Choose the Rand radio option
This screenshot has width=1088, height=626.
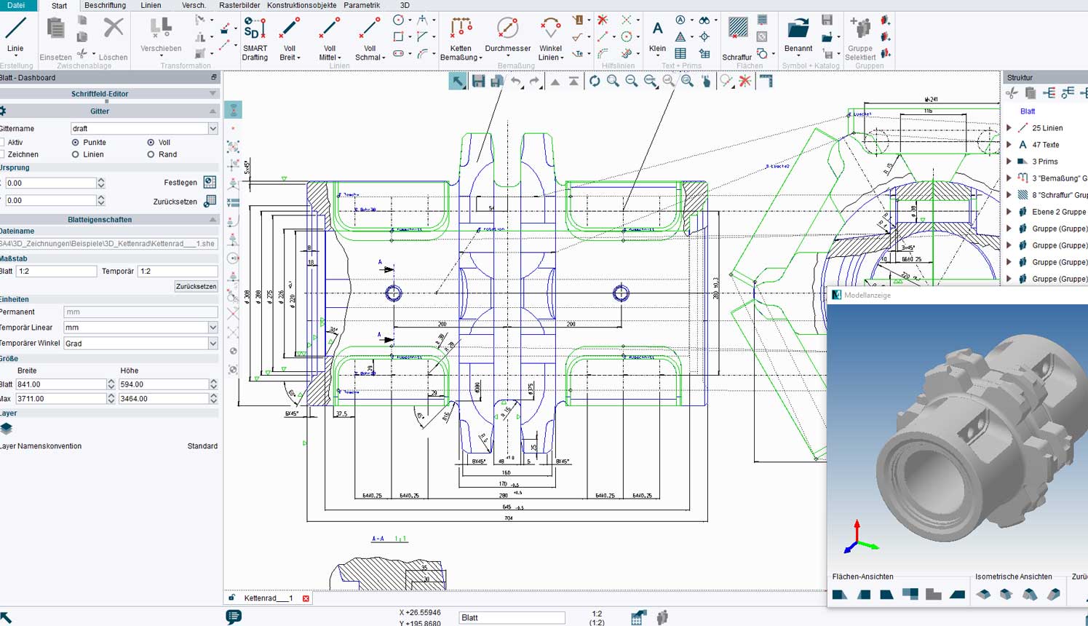pyautogui.click(x=151, y=154)
